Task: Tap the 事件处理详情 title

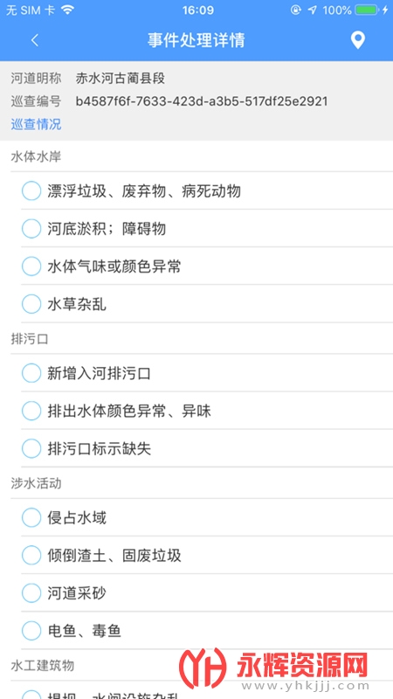Action: pos(196,40)
